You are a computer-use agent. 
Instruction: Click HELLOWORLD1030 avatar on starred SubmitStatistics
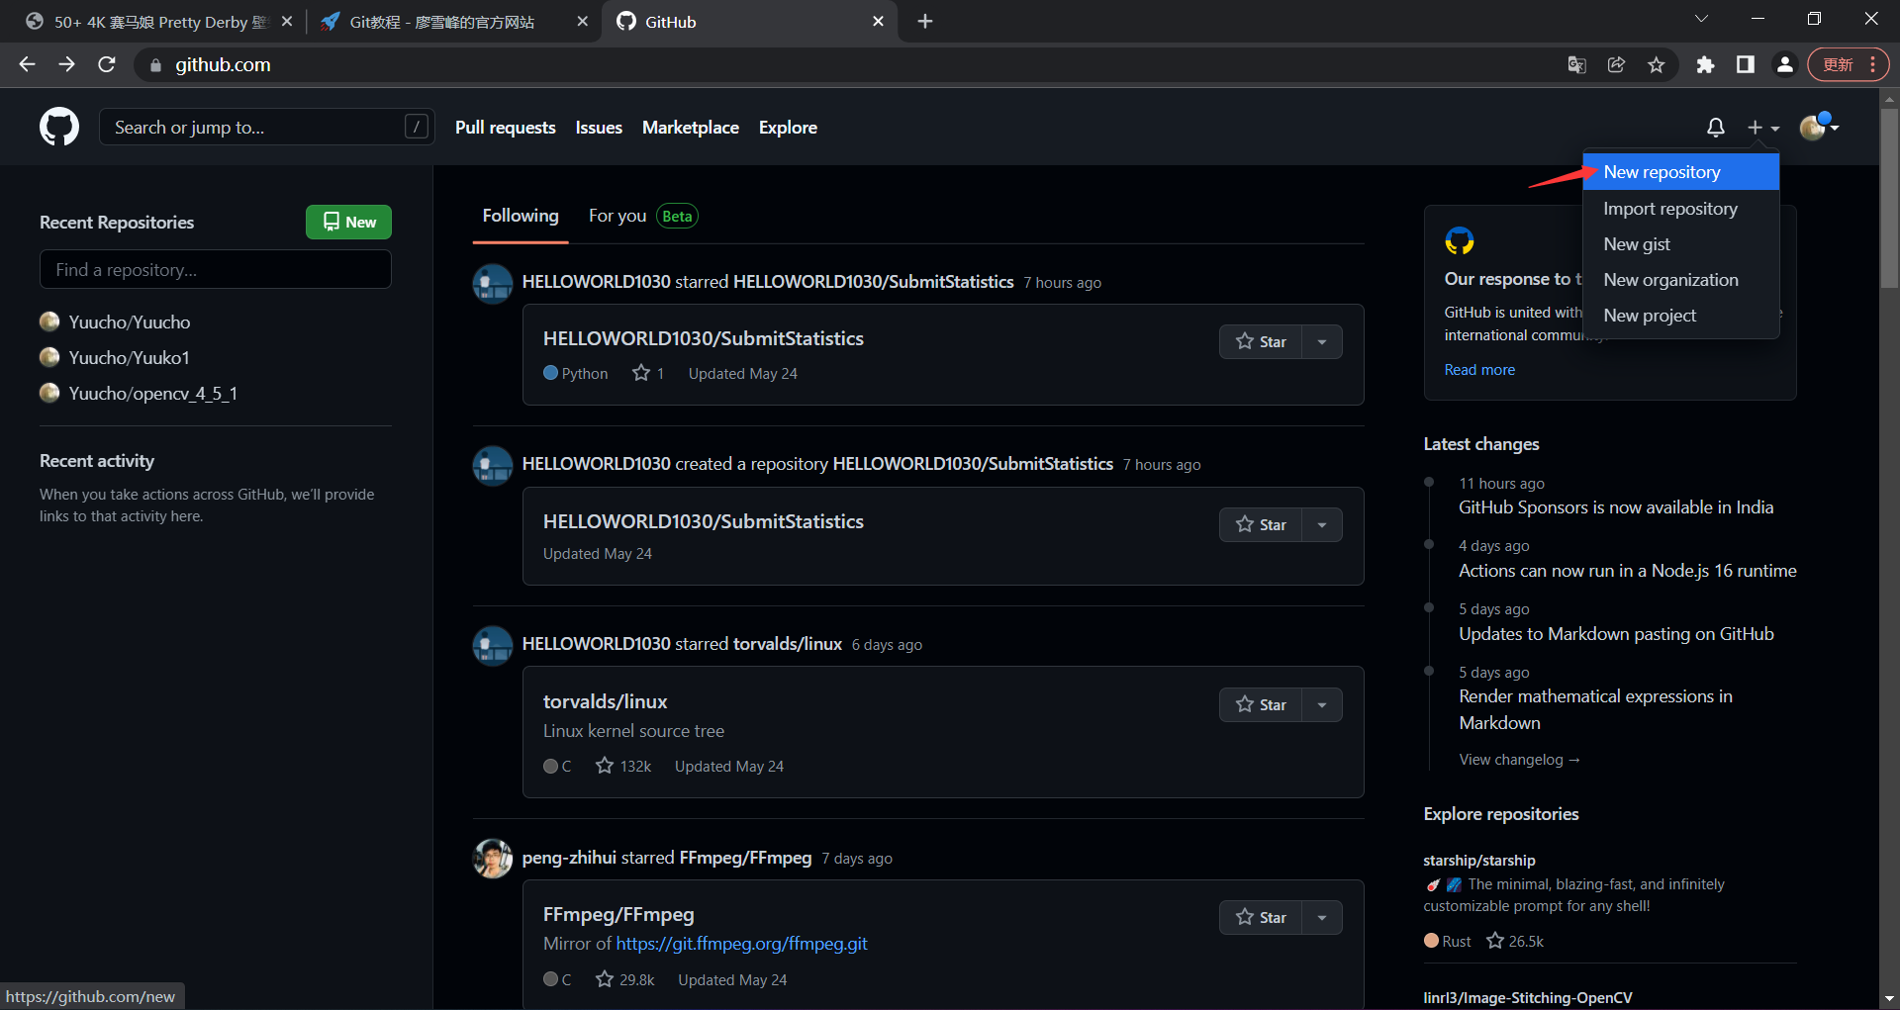(493, 284)
